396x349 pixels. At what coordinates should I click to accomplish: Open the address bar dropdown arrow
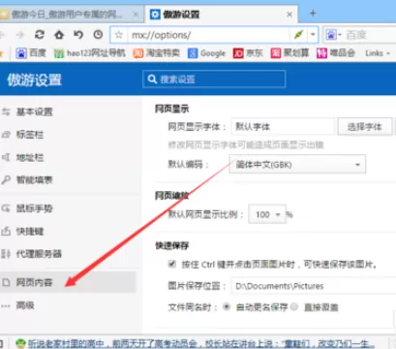pos(313,34)
